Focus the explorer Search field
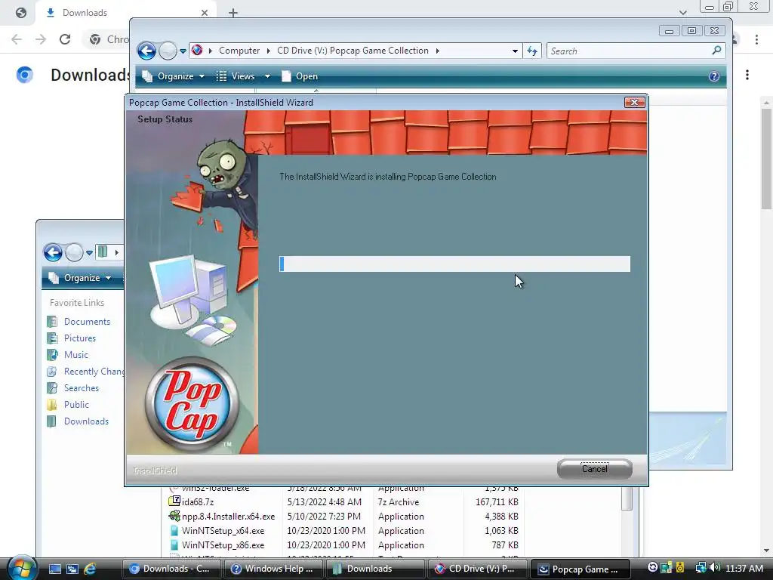 [x=629, y=51]
